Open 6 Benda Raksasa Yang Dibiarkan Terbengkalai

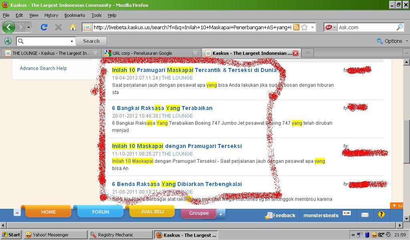(x=177, y=184)
